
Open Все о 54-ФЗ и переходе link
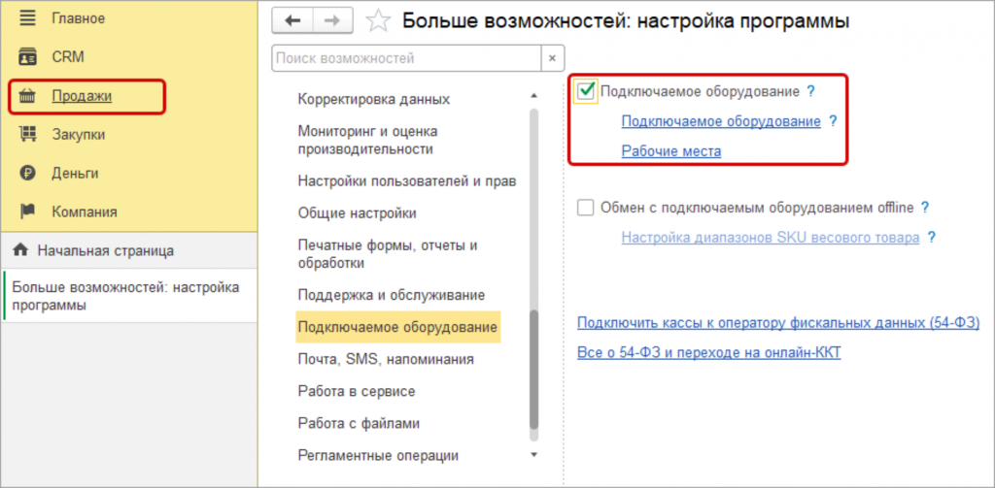pos(708,352)
